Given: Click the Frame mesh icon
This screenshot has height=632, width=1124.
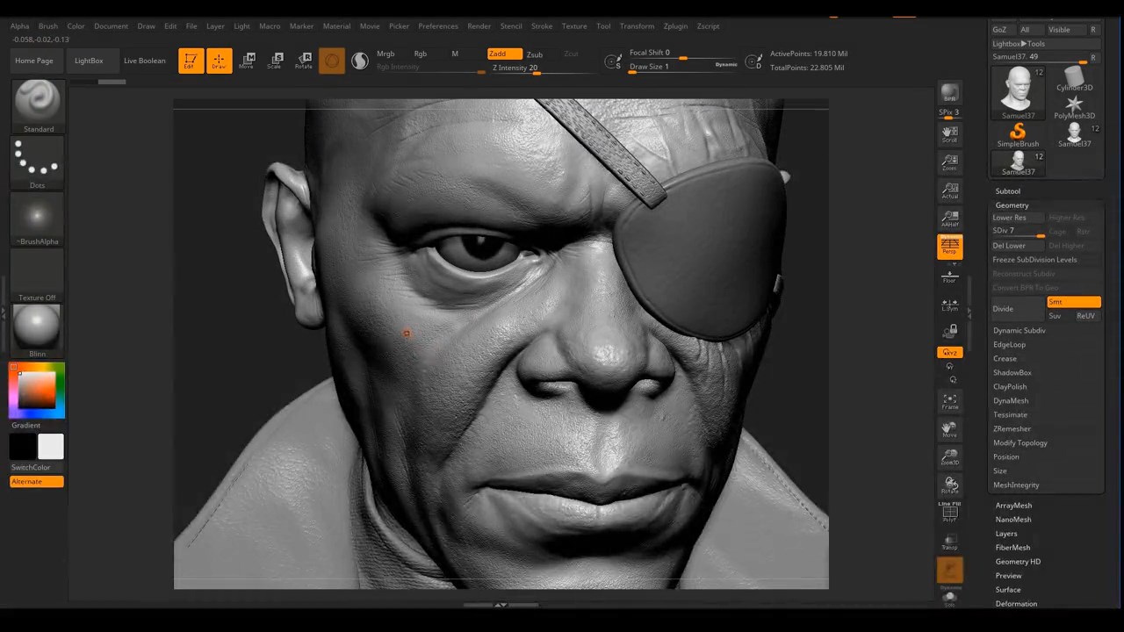Looking at the screenshot, I should click(x=949, y=401).
